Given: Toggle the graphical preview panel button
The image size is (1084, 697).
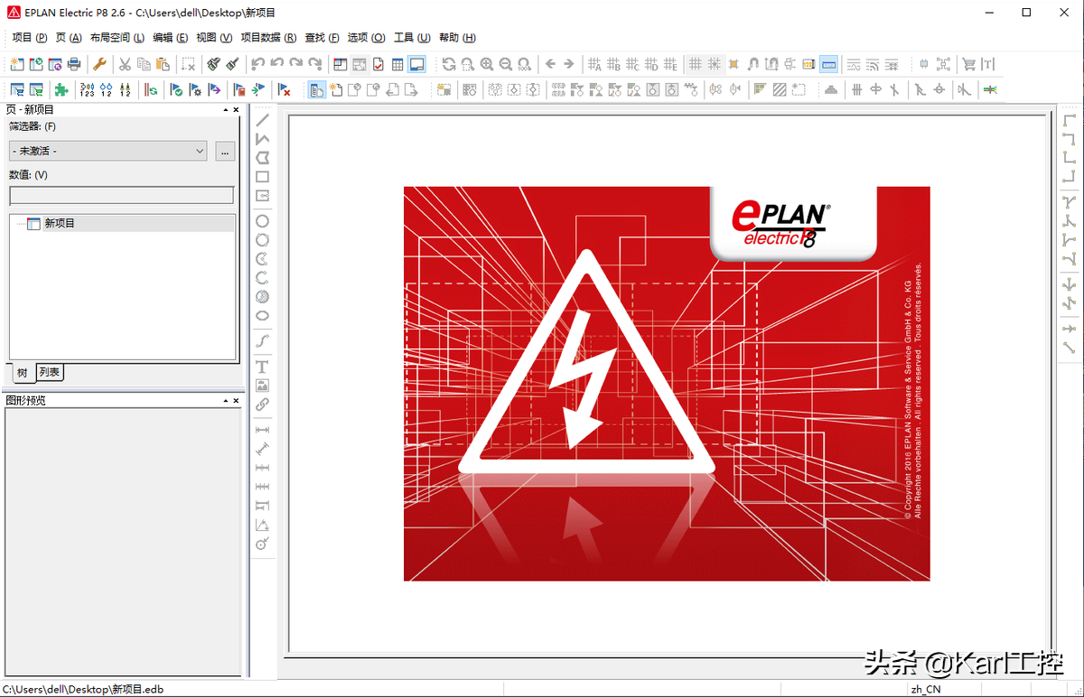Looking at the screenshot, I should pyautogui.click(x=416, y=64).
